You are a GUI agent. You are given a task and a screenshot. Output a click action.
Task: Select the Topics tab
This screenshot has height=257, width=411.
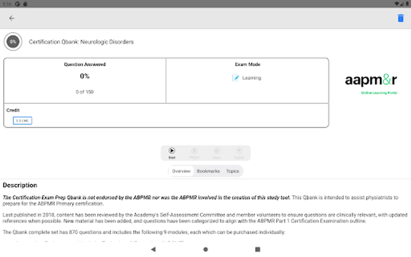tap(233, 171)
